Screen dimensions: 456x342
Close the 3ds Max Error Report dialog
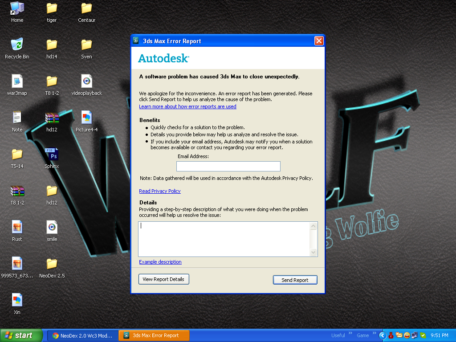point(319,41)
